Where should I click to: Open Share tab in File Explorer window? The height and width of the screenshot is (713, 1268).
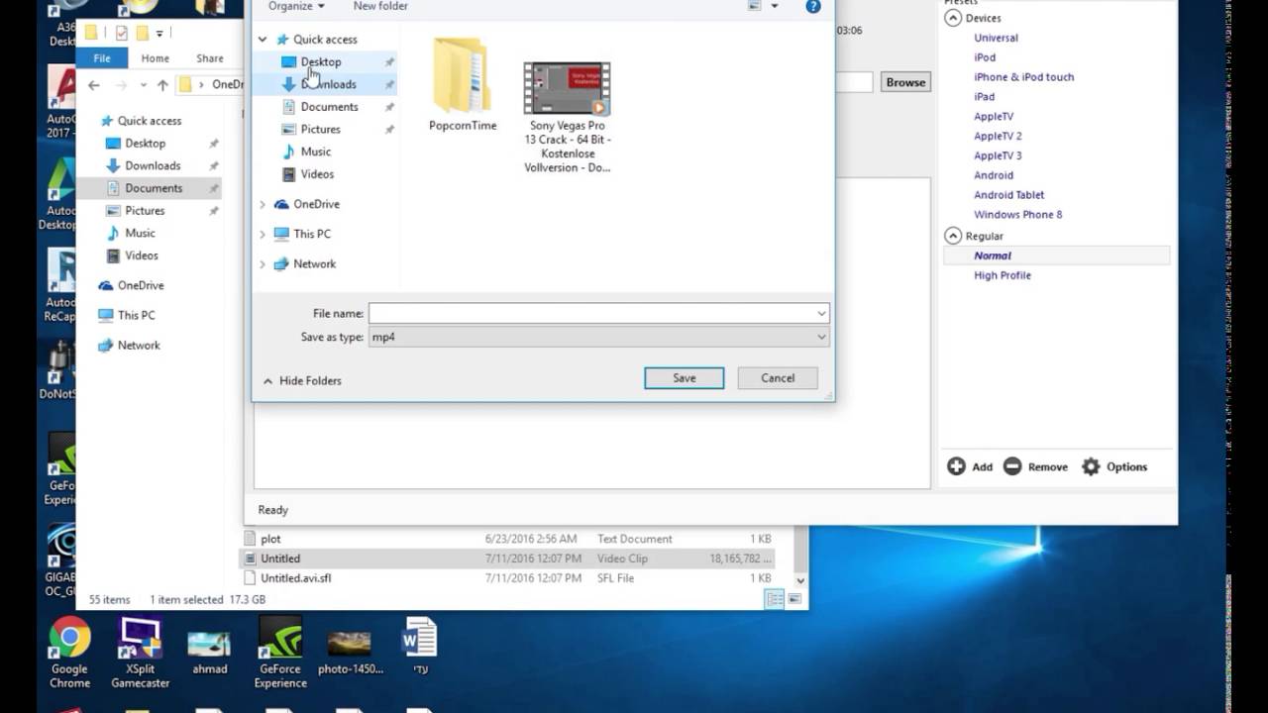point(210,58)
